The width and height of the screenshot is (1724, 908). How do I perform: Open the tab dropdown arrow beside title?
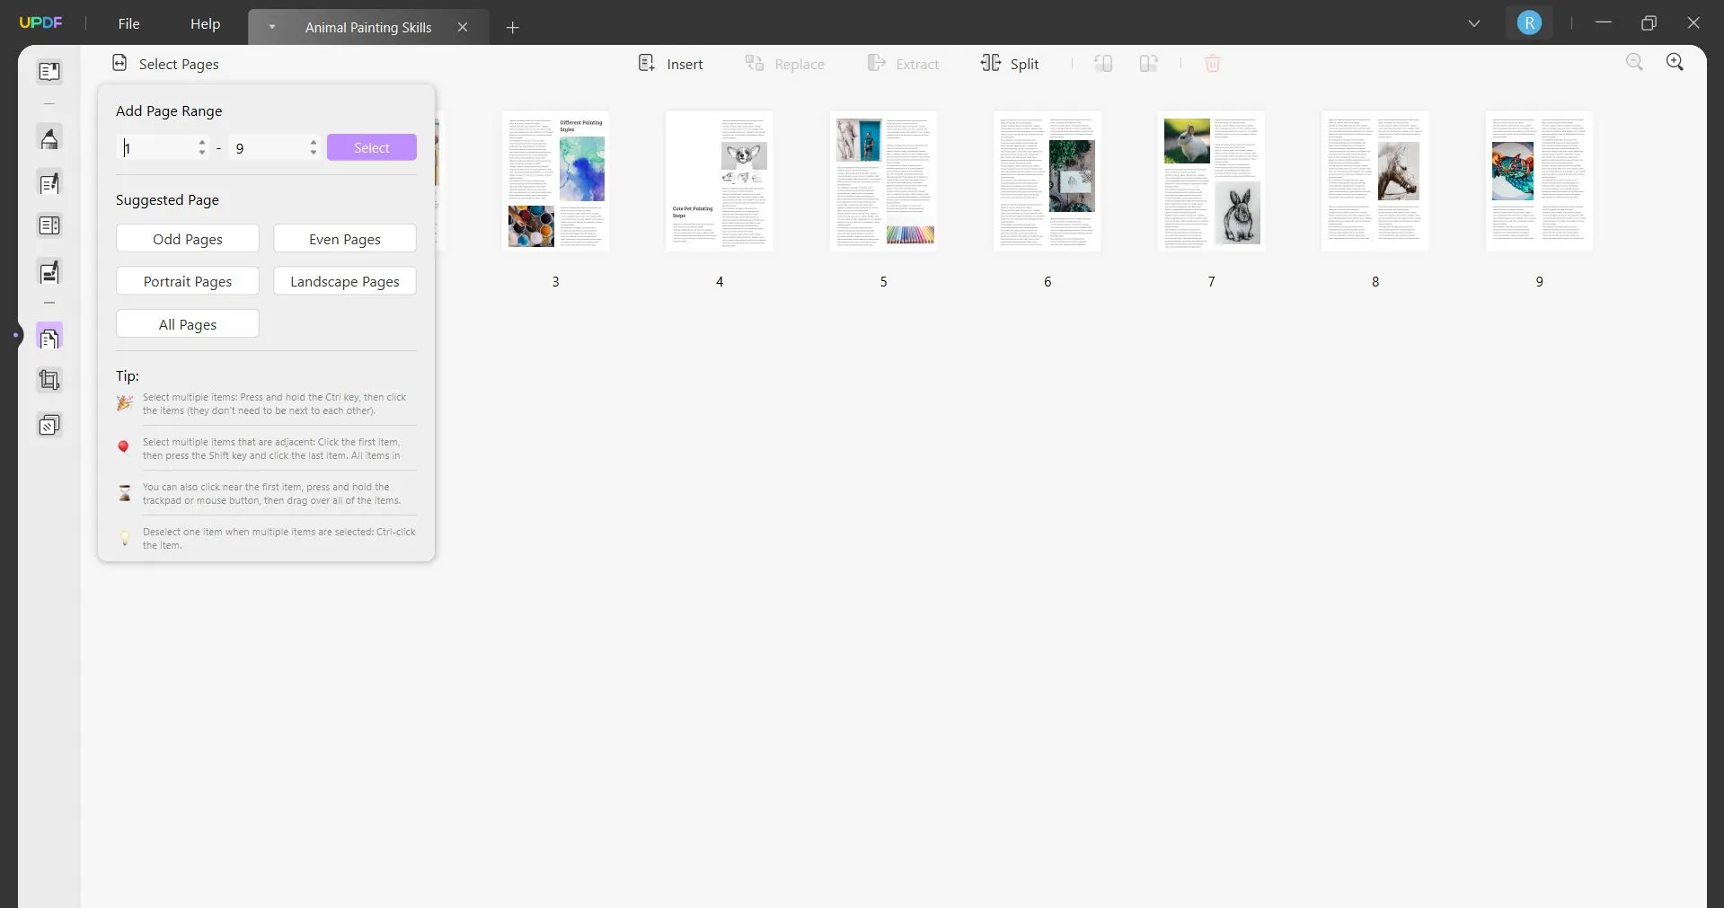pos(271,27)
